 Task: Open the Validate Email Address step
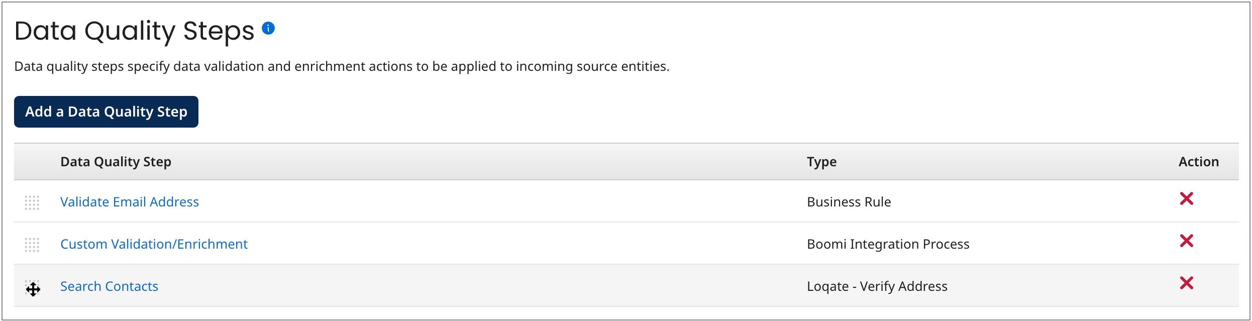(129, 202)
